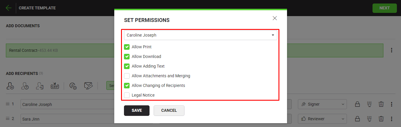The height and width of the screenshot is (127, 401).
Task: Click the lock icon for Caroline Joseph
Action: [x=357, y=104]
